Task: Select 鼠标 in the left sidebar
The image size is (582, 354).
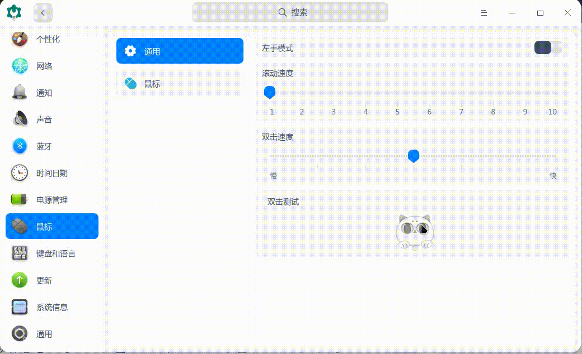Action: click(51, 226)
